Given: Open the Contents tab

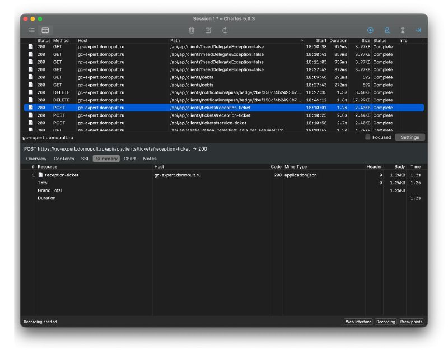Looking at the screenshot, I should [x=64, y=159].
